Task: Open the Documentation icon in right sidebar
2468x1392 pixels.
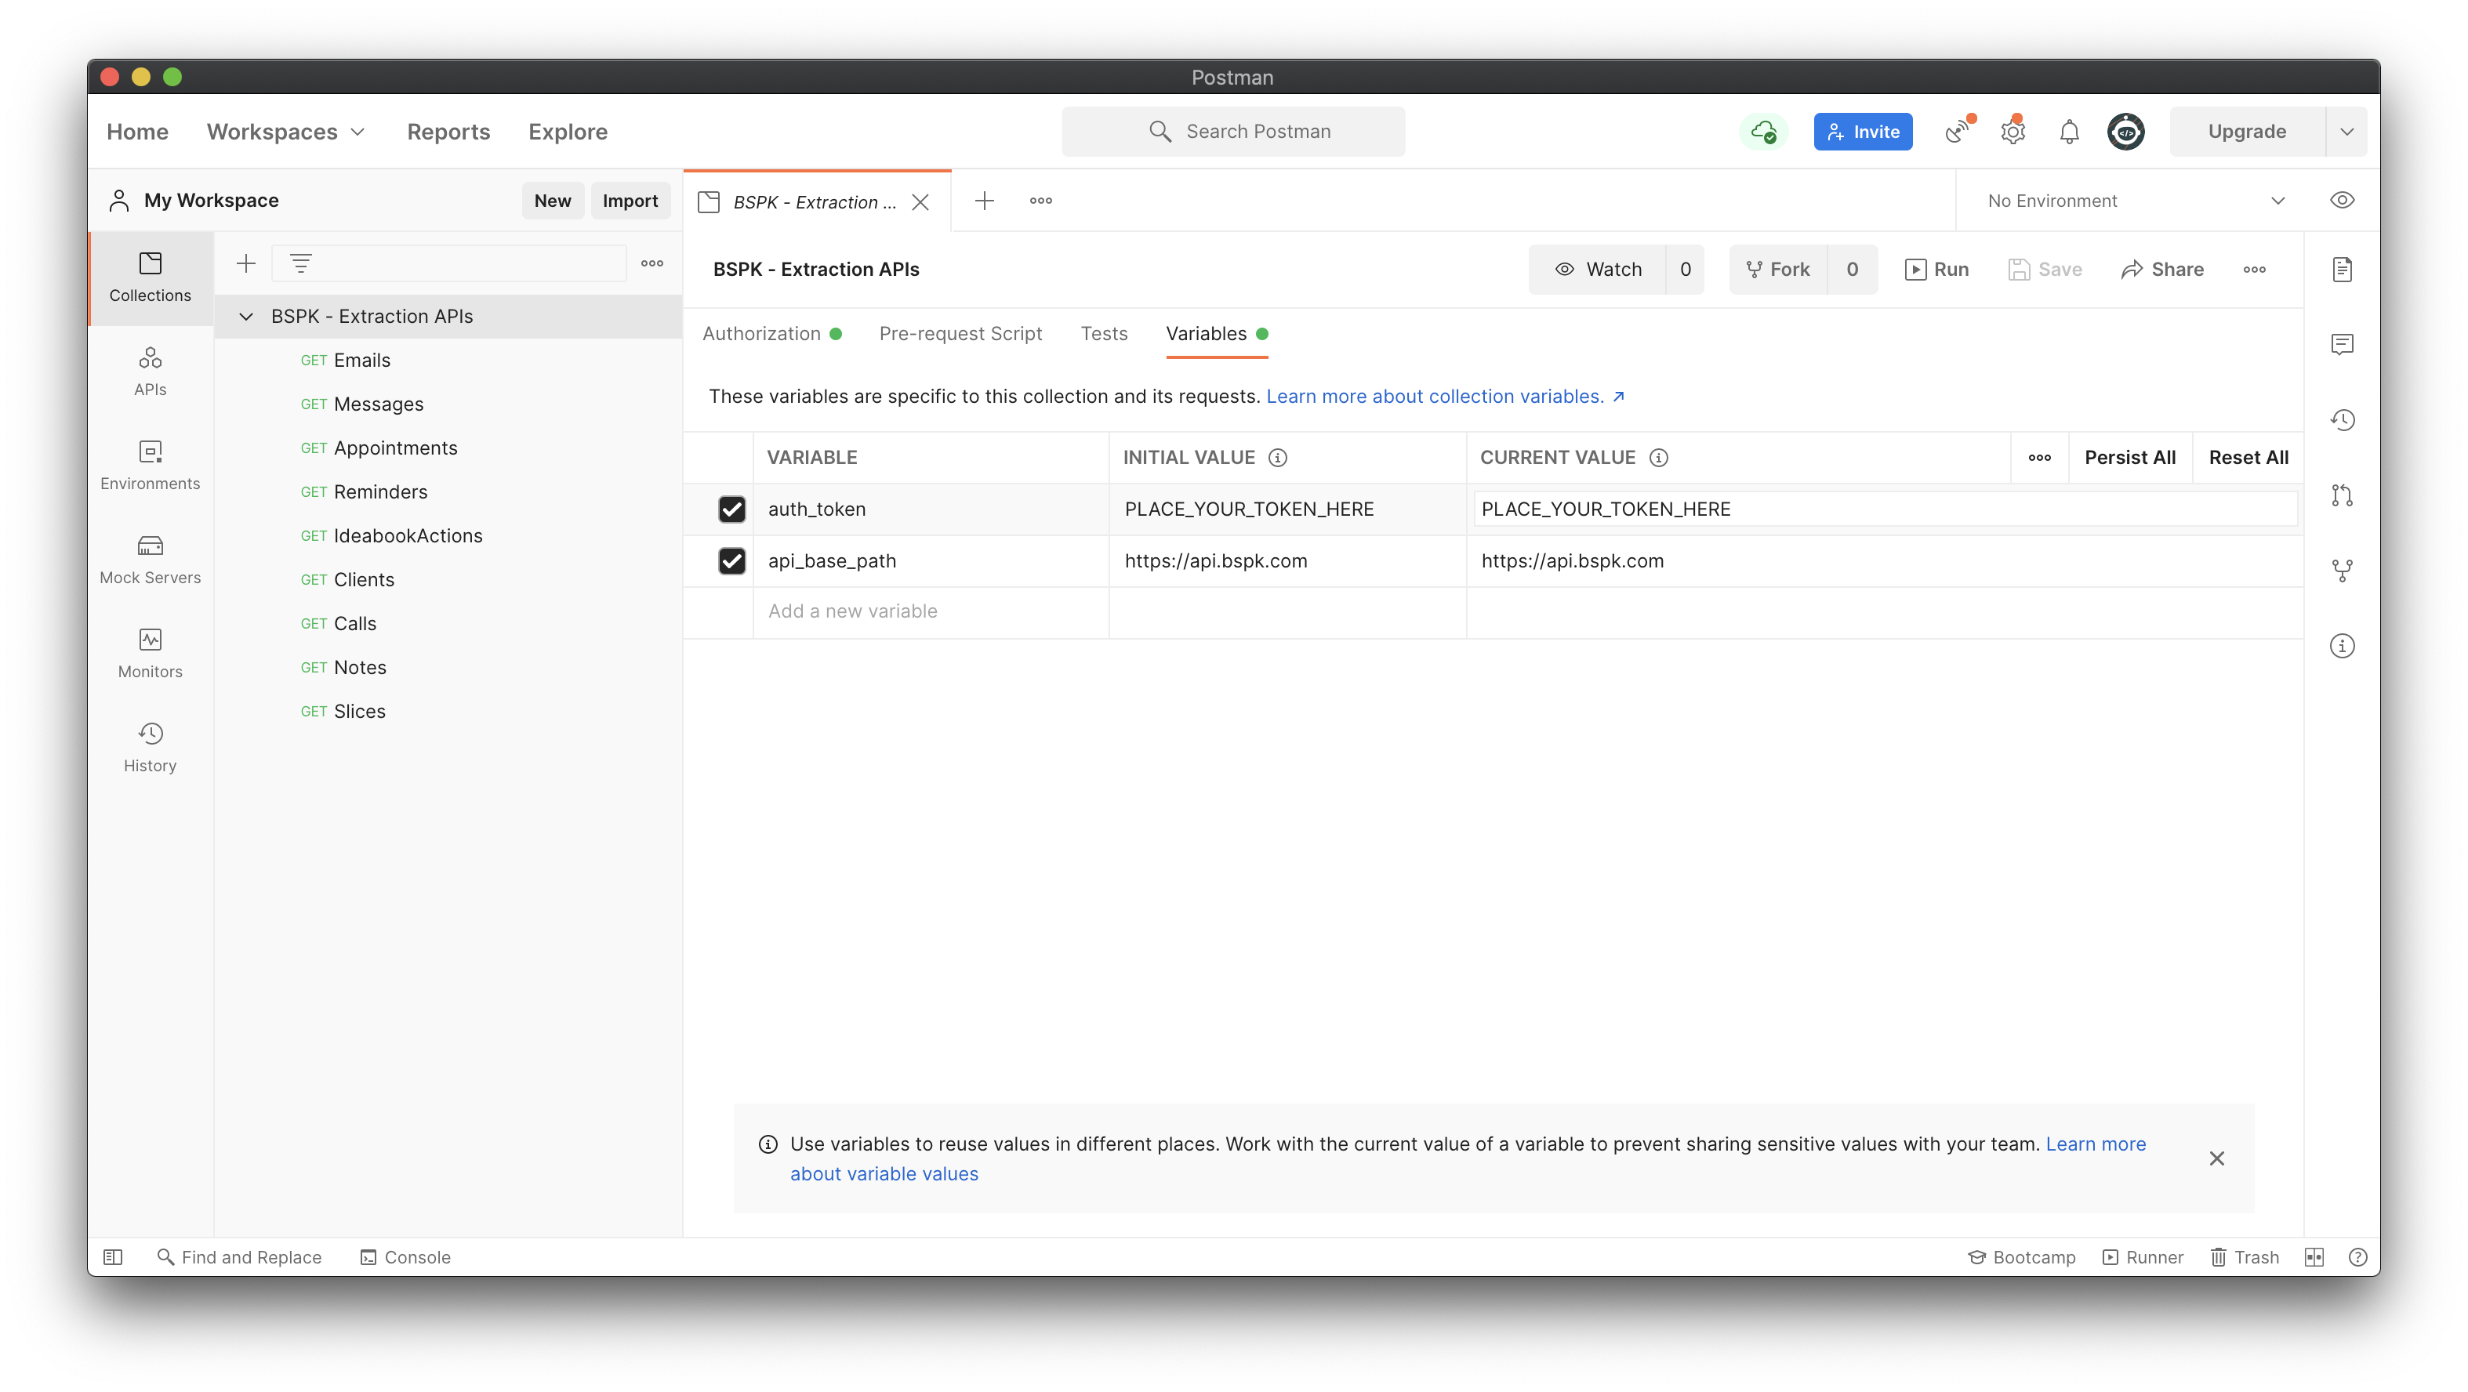Action: (2342, 269)
